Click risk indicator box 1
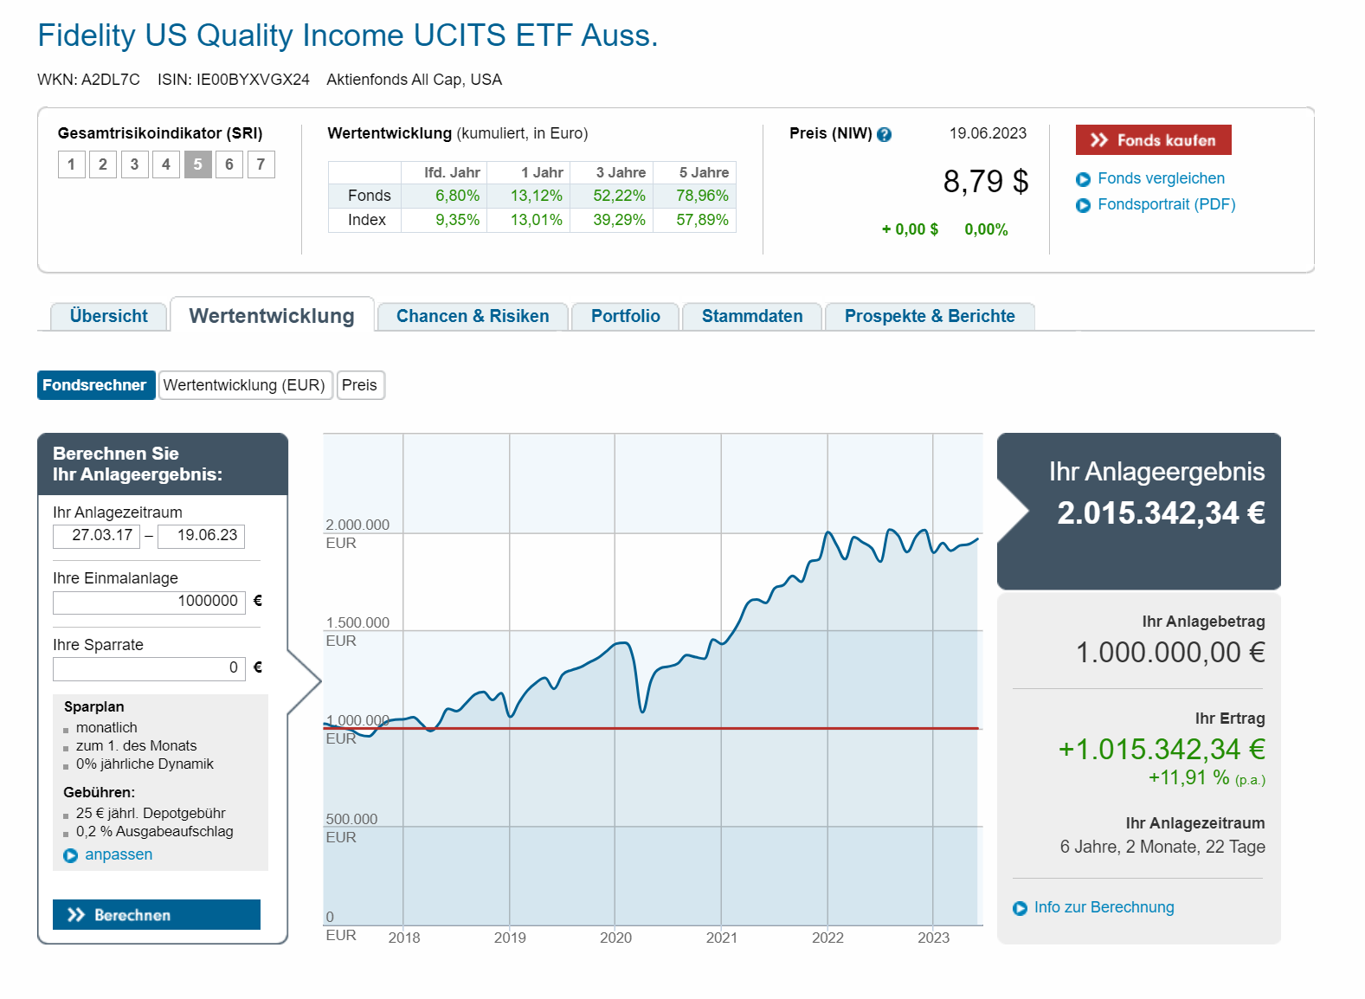1365x999 pixels. [72, 164]
